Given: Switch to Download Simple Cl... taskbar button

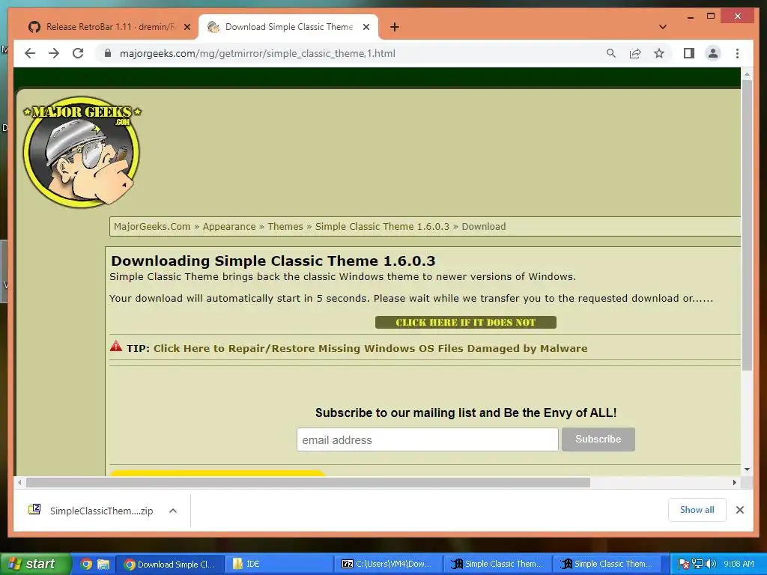Looking at the screenshot, I should [x=170, y=564].
